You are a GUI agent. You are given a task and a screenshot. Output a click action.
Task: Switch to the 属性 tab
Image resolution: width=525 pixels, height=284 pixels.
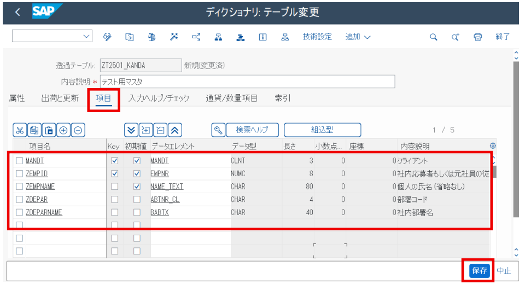(x=17, y=98)
